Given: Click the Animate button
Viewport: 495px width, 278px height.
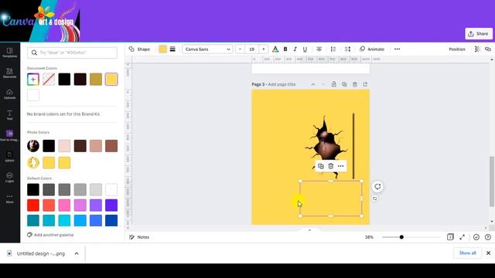Looking at the screenshot, I should coord(372,49).
